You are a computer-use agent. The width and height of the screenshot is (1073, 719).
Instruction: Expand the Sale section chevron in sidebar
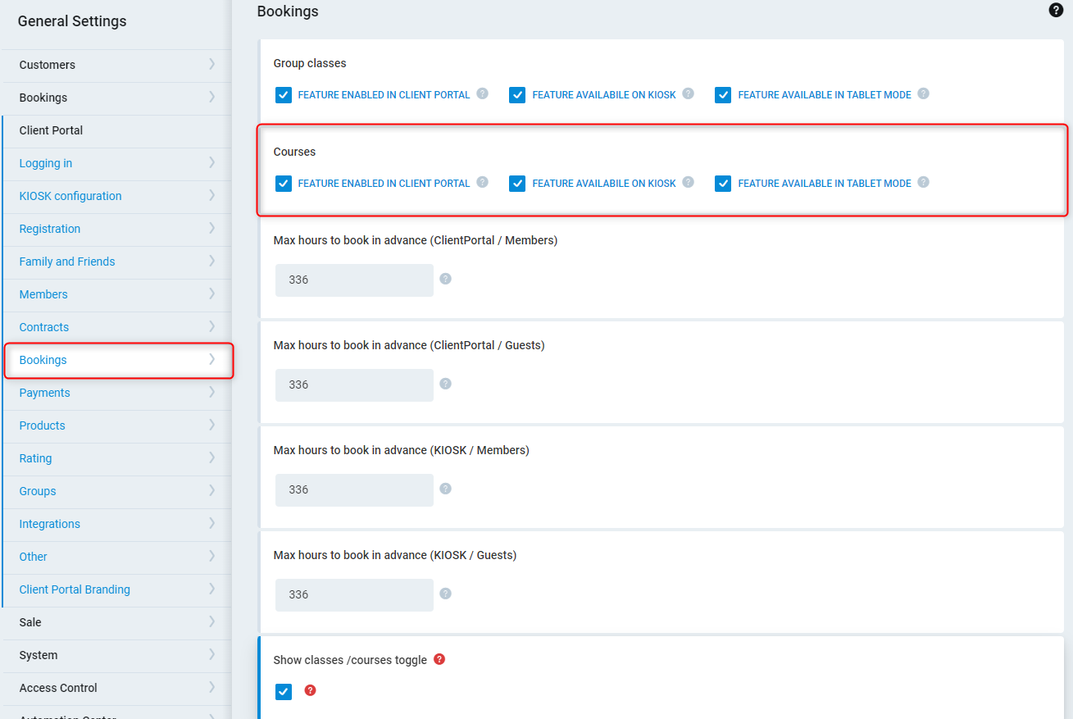[x=211, y=621]
